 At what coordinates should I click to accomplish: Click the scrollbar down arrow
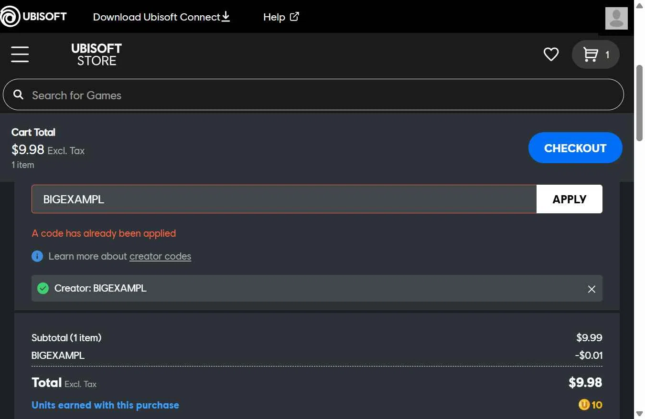640,414
